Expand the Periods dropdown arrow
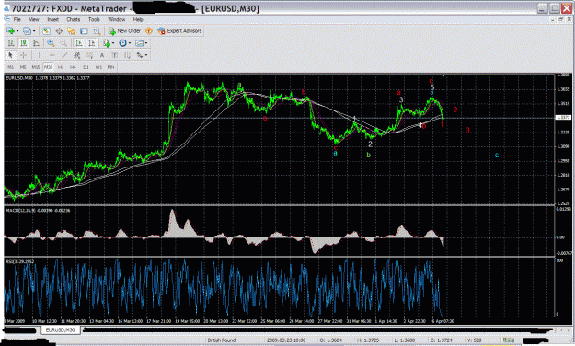 129,43
